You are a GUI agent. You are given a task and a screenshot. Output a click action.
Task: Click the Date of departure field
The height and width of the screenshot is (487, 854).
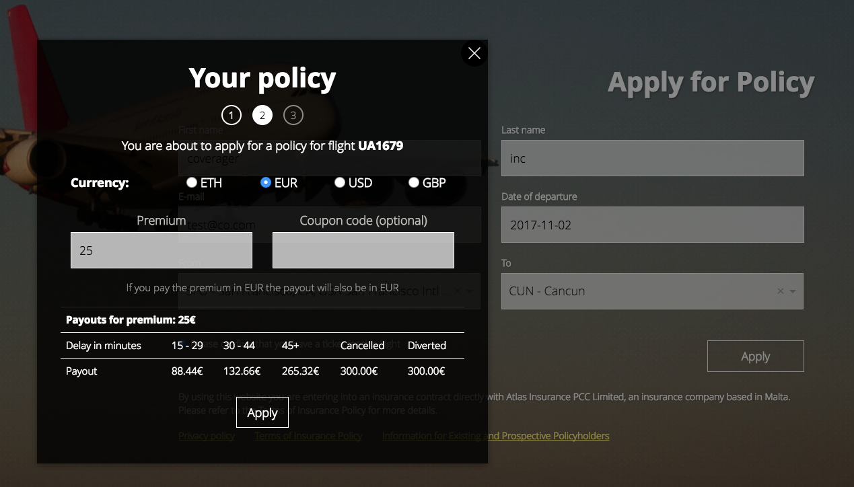(652, 225)
